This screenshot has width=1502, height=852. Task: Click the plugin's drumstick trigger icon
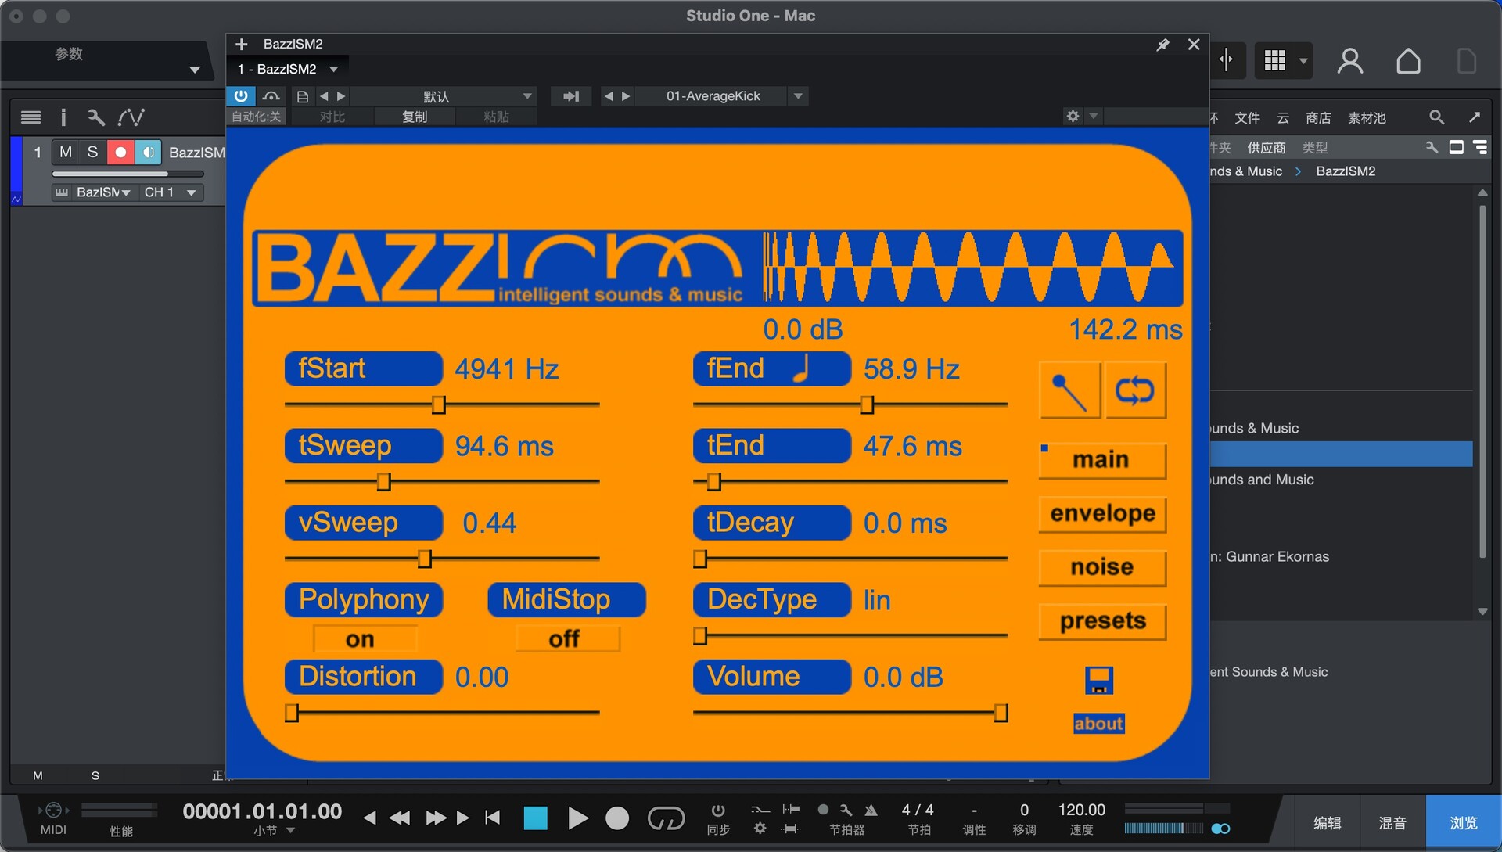pos(1069,390)
